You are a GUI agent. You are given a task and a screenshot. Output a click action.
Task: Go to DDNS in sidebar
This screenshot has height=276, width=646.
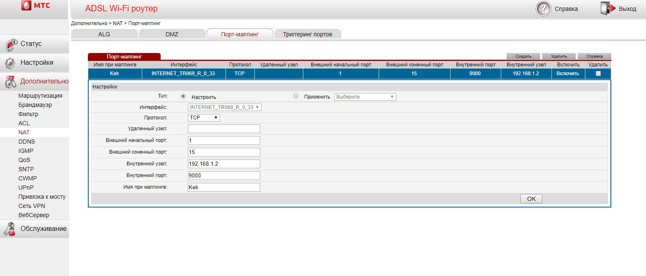coord(27,142)
